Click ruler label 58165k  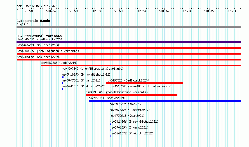51,11
